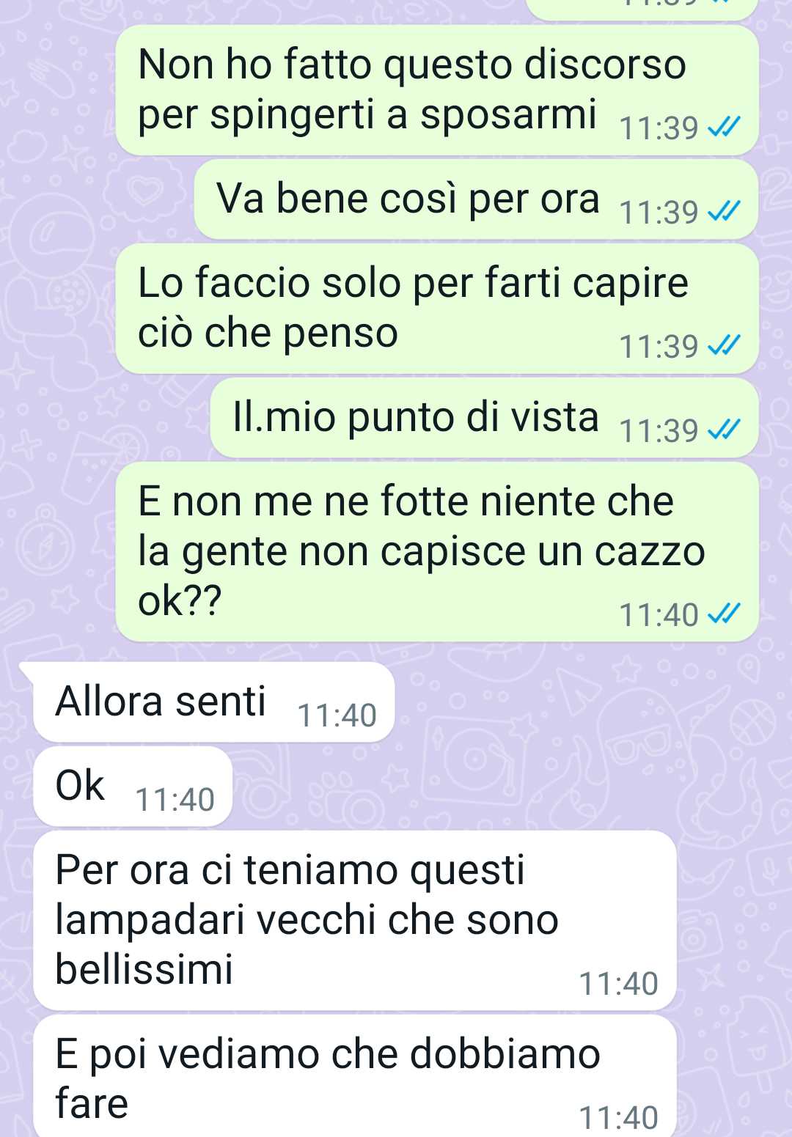Select the 'E non me ne fotte niente' message
The width and height of the screenshot is (792, 1137).
pos(437,552)
